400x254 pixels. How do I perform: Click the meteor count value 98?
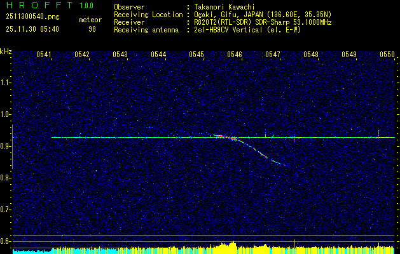[x=91, y=29]
